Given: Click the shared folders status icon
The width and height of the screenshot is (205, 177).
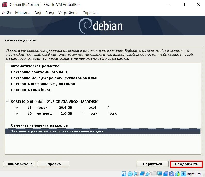Looking at the screenshot, I should (x=154, y=174).
